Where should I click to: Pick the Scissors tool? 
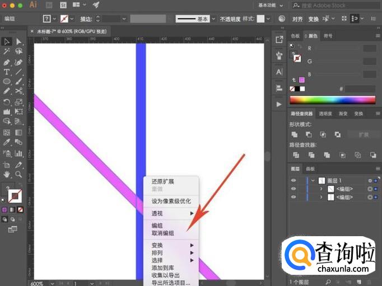(18, 91)
